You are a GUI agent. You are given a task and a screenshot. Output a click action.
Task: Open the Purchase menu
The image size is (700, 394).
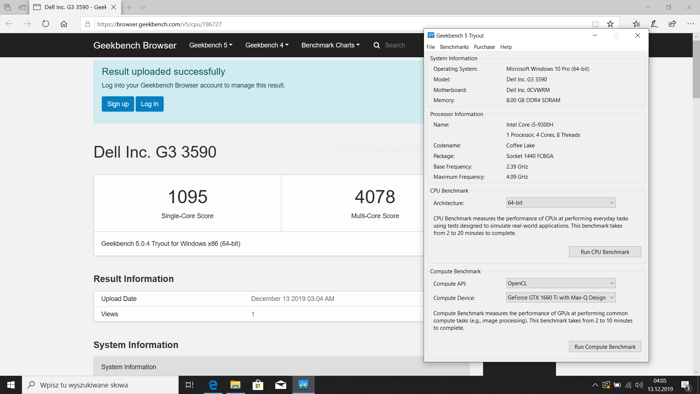[484, 47]
